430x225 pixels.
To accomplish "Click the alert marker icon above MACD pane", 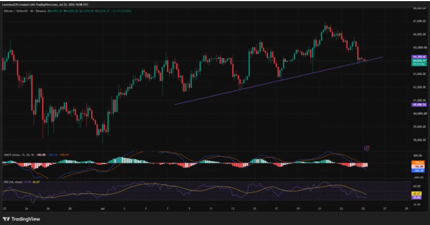I will pos(367,148).
